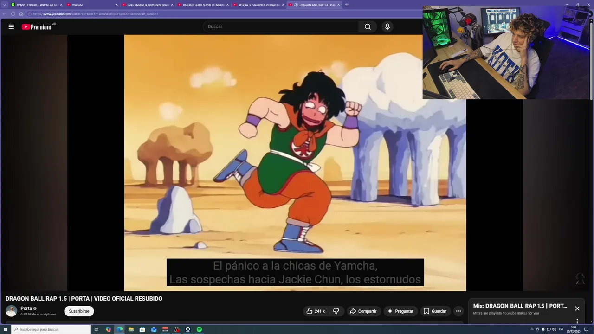This screenshot has width=594, height=334.
Task: Switch ESP keyboard input language
Action: pos(561,329)
